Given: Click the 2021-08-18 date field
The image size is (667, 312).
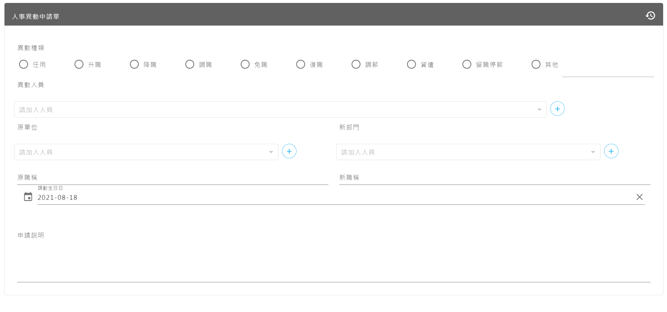Looking at the screenshot, I should pyautogui.click(x=331, y=198).
